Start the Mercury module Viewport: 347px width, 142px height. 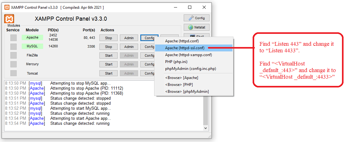[109, 64]
